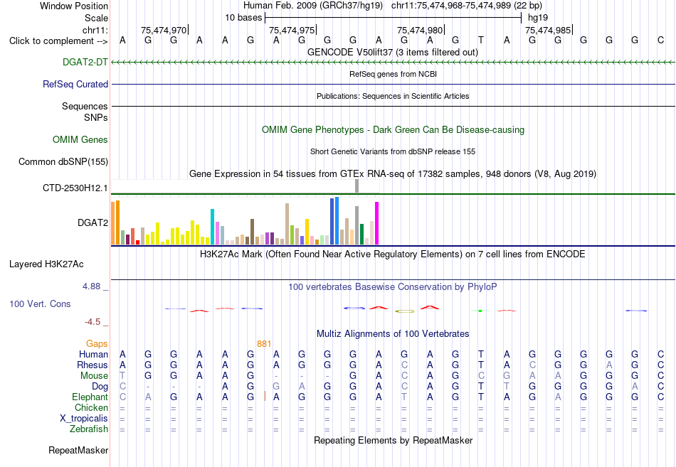
Task: Click the cyan bar in DGAT2 expression chart
Action: (213, 227)
